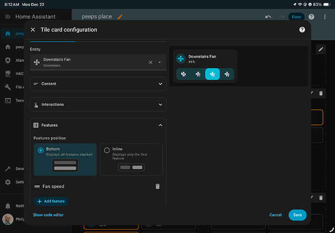The height and width of the screenshot is (233, 335).
Task: Toggle the Home Assistant sidebar menu
Action: coord(8,16)
